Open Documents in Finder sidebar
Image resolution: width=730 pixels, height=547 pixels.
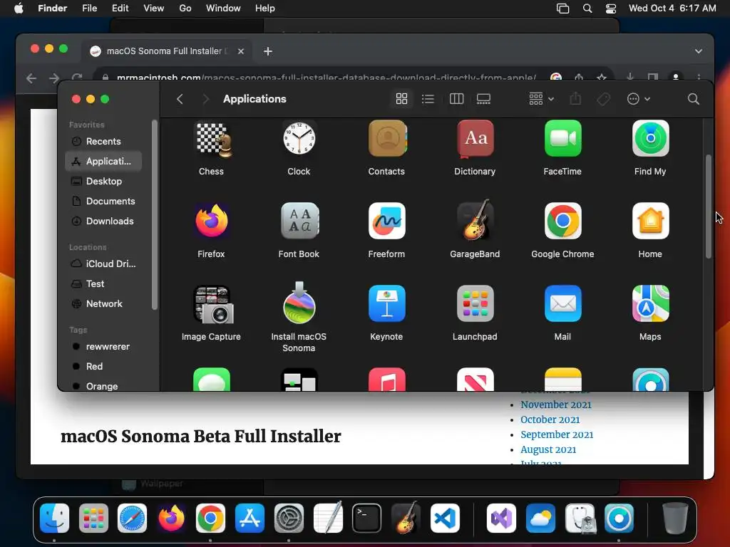tap(103, 202)
